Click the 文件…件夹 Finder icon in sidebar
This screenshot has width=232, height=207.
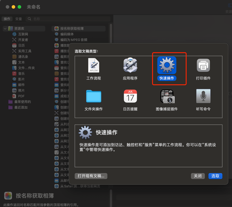pyautogui.click(x=14, y=68)
